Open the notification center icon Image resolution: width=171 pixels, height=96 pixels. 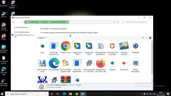pyautogui.click(x=168, y=94)
